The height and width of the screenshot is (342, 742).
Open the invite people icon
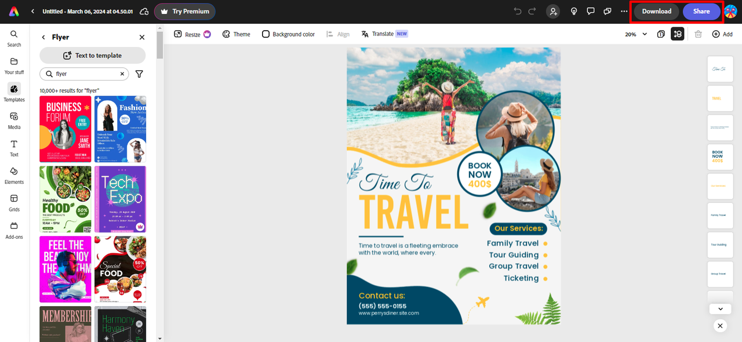pos(554,11)
